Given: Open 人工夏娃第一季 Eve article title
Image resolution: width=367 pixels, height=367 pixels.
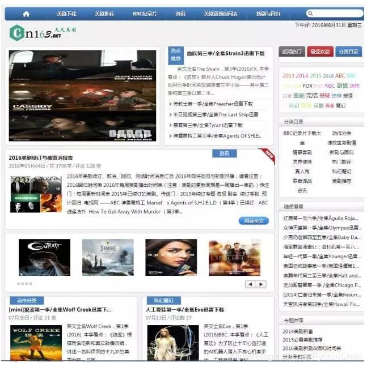Looking at the screenshot, I should (185, 310).
